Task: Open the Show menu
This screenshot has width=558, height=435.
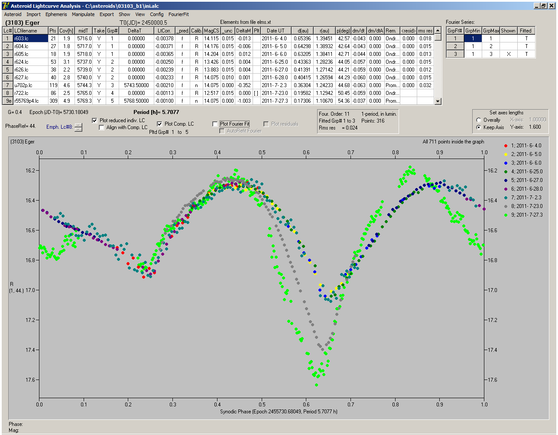Action: (124, 14)
